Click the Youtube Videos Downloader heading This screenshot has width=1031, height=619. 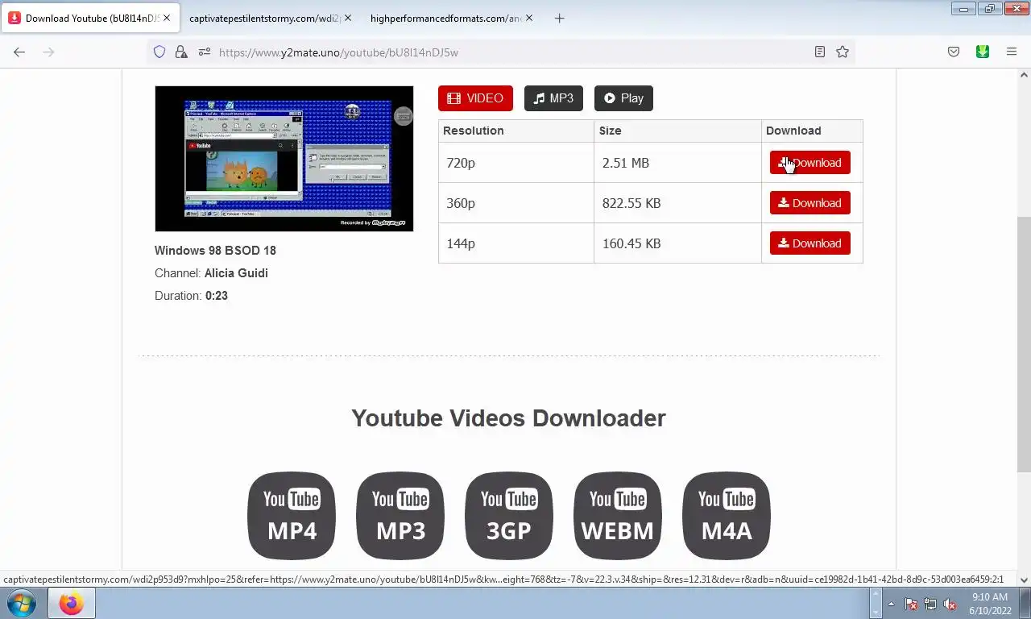tap(508, 418)
